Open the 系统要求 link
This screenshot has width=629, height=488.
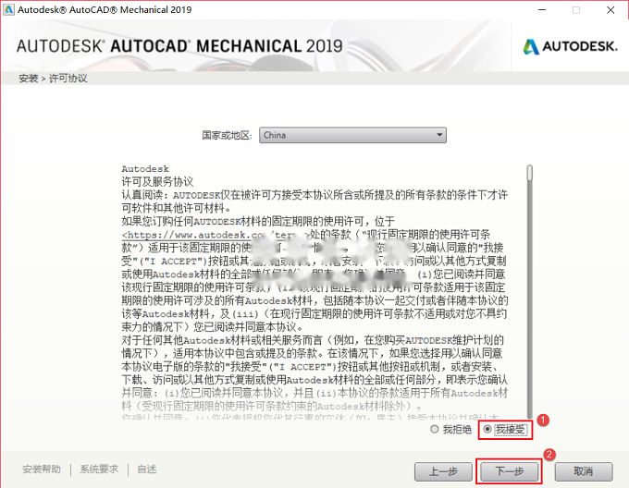[99, 470]
